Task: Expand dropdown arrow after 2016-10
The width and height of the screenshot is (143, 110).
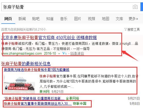Action: point(59,54)
